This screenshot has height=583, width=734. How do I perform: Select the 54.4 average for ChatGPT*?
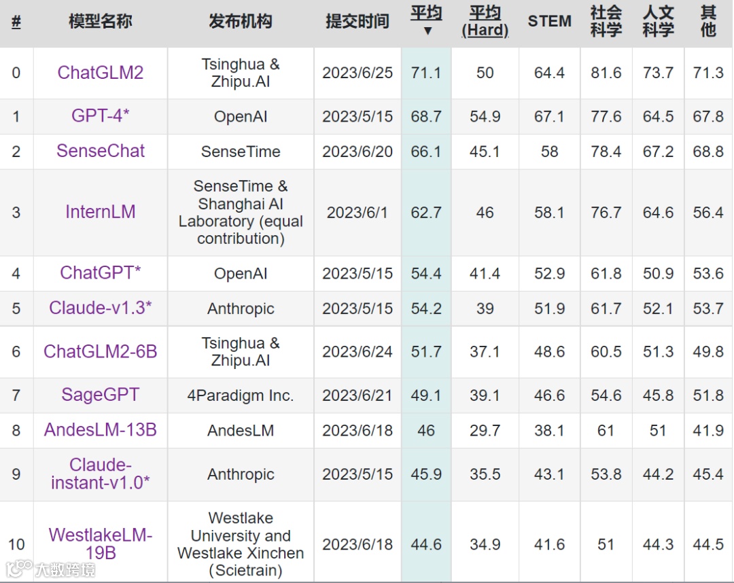point(426,273)
